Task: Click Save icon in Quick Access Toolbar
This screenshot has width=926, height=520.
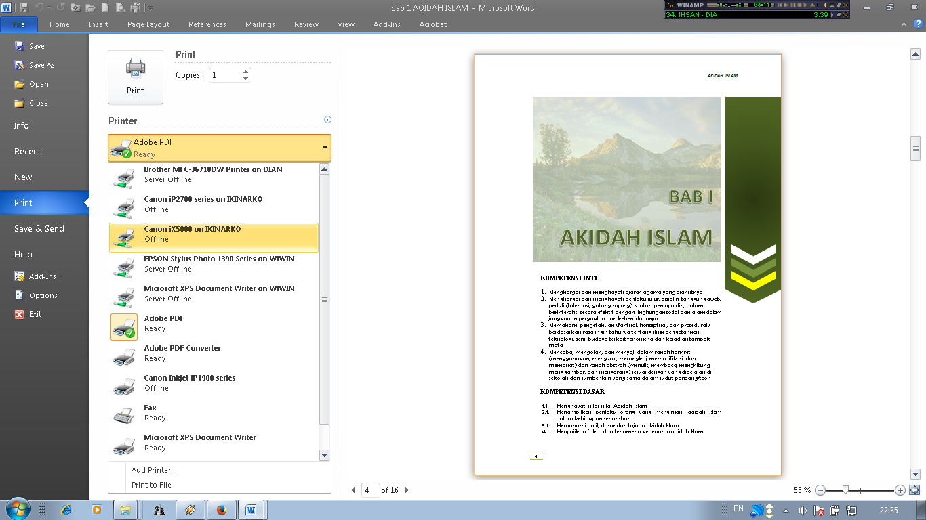Action: [x=24, y=8]
